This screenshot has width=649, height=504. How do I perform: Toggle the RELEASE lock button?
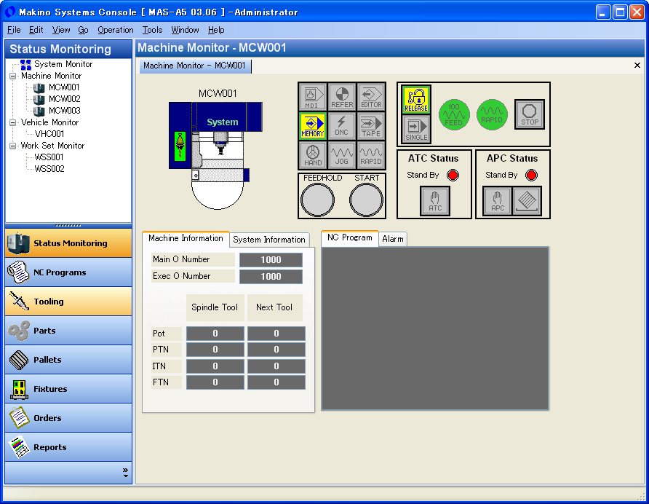tap(416, 100)
